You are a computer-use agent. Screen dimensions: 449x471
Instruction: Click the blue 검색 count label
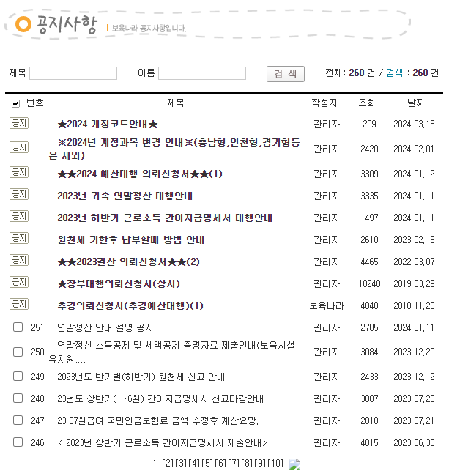click(394, 73)
